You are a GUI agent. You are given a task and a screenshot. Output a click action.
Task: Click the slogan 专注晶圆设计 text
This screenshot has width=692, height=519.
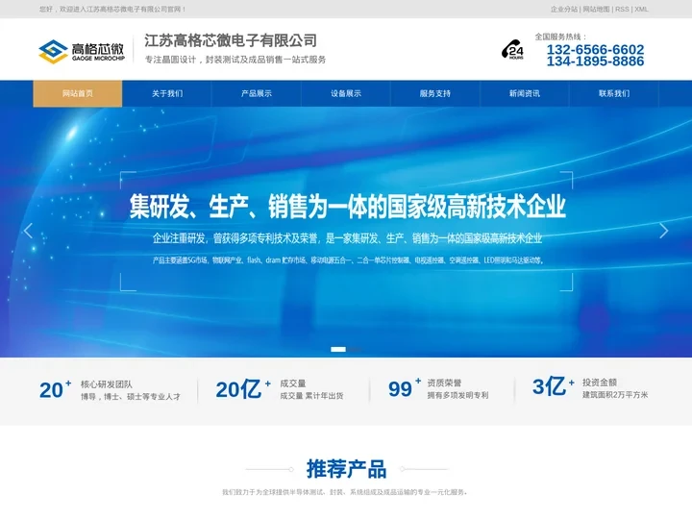point(170,60)
